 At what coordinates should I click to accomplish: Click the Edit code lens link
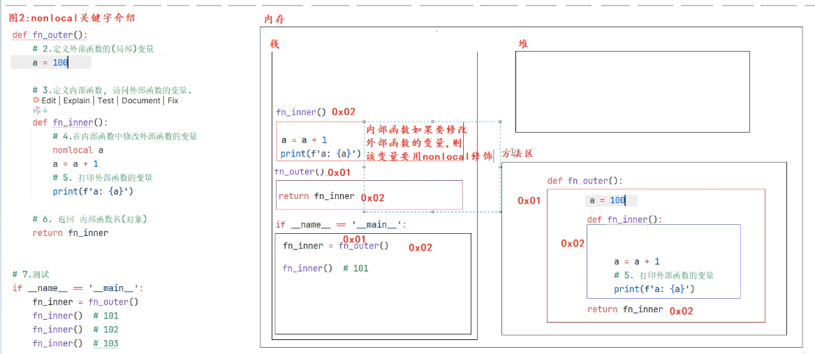(x=49, y=101)
